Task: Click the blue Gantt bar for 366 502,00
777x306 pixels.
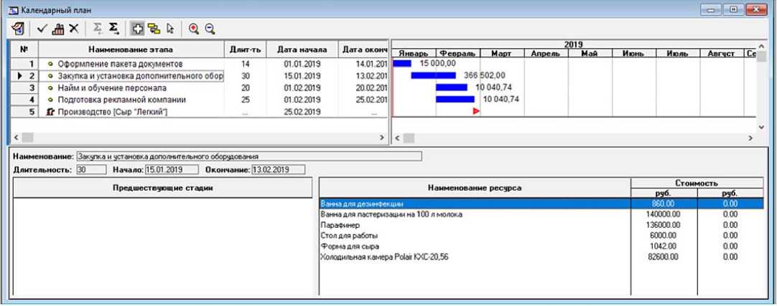Action: 433,75
